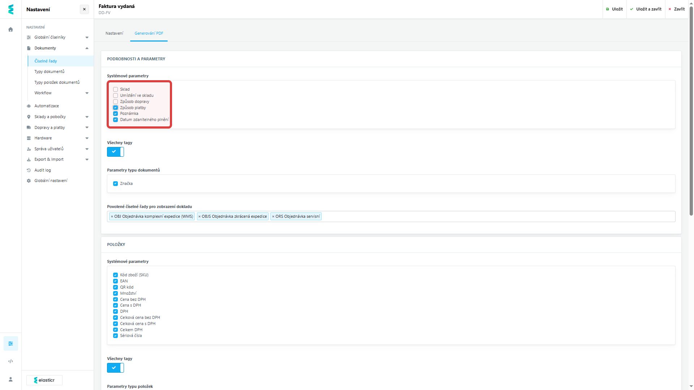Expand the Globální číselníky menu arrow
Screen dimensions: 694x390
(87, 38)
